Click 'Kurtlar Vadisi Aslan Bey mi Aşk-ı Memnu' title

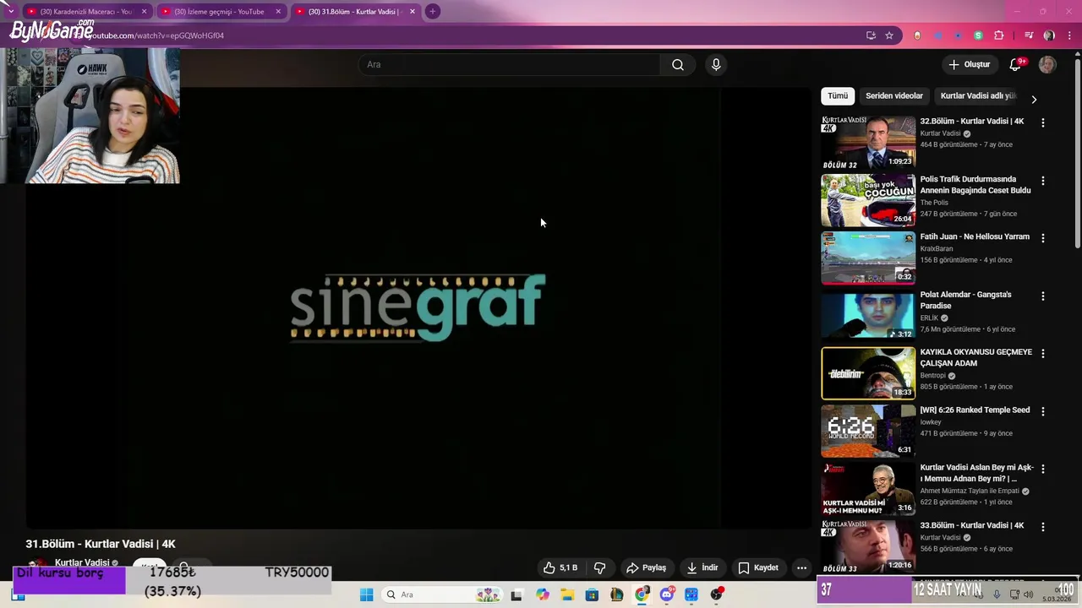pos(976,473)
